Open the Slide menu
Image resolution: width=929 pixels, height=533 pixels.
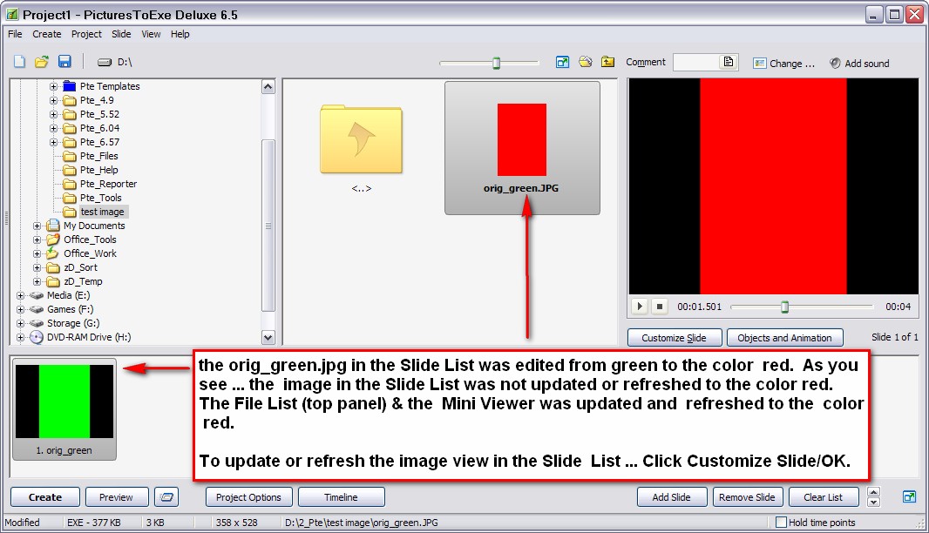(x=121, y=34)
